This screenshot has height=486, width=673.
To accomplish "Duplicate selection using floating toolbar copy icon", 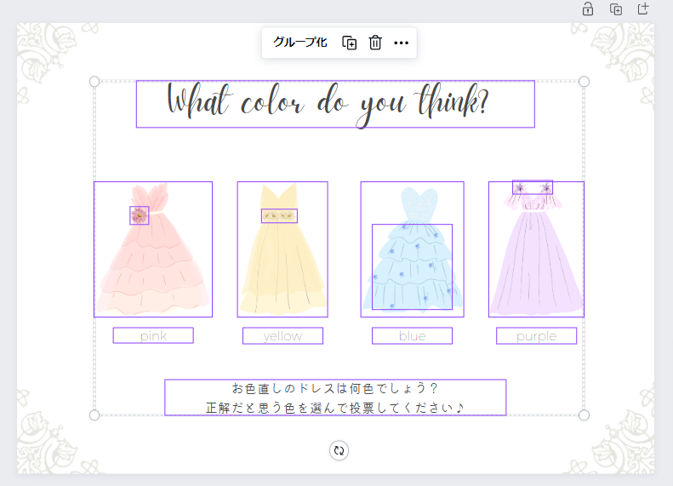I will (349, 43).
